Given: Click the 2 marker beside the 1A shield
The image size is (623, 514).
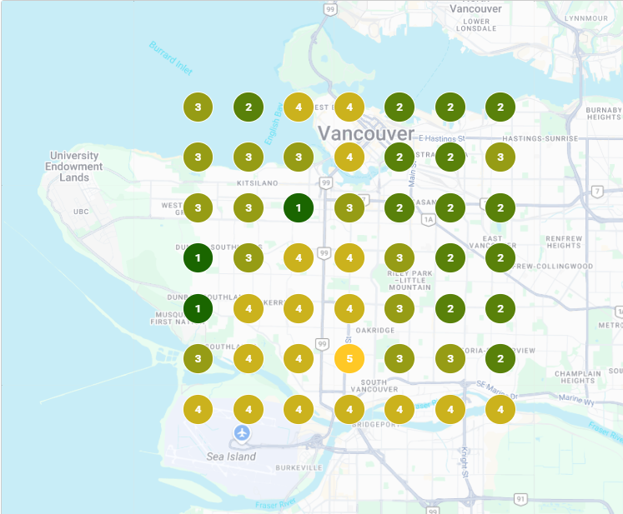Looking at the screenshot, I should (x=450, y=208).
